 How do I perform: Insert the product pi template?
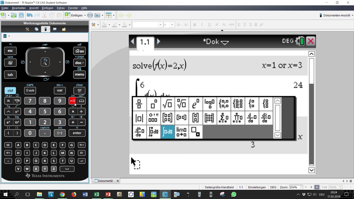click(x=238, y=118)
